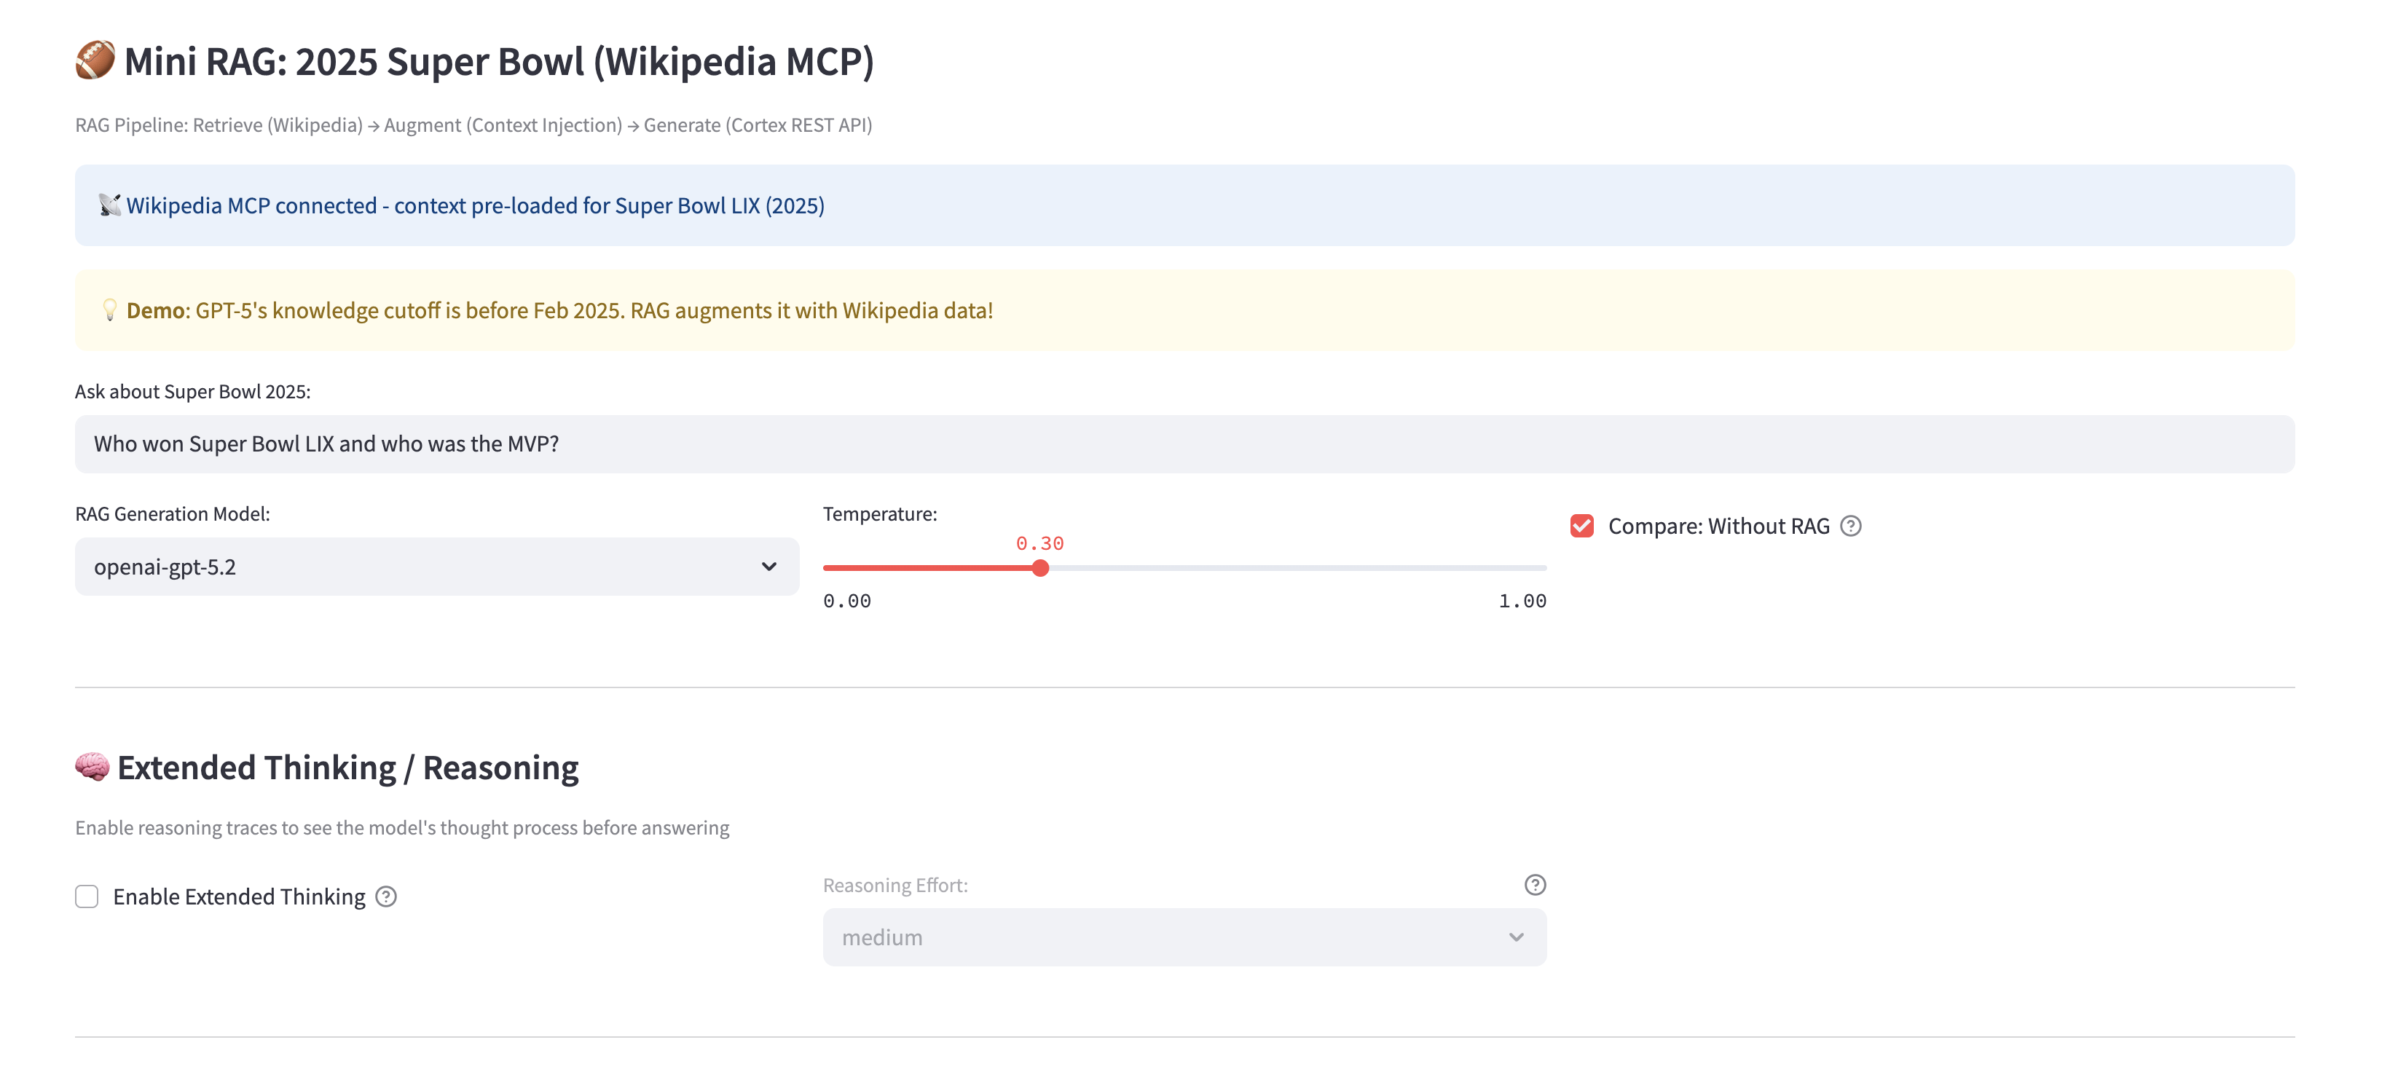Image resolution: width=2406 pixels, height=1088 pixels.
Task: Click the Temperature slider handle at 0.30
Action: (x=1040, y=568)
